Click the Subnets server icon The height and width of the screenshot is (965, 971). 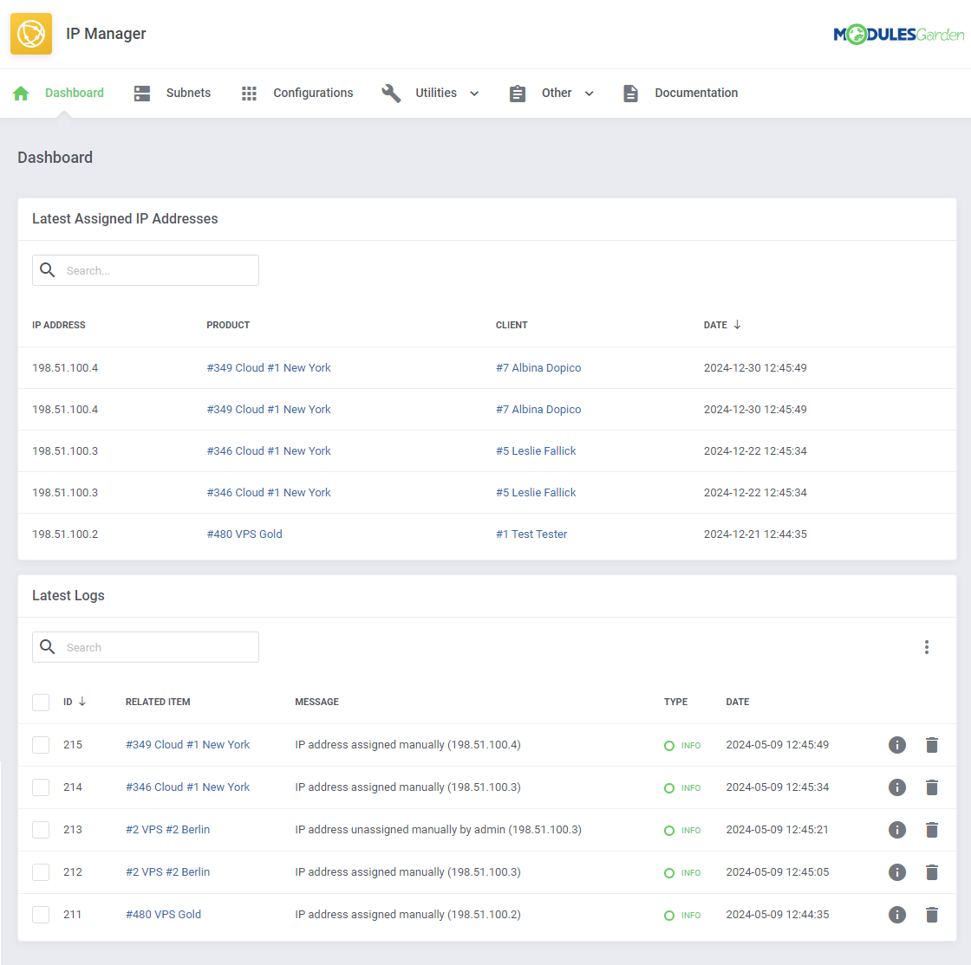point(142,93)
